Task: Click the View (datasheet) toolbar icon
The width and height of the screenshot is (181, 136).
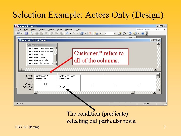Action: point(18,33)
